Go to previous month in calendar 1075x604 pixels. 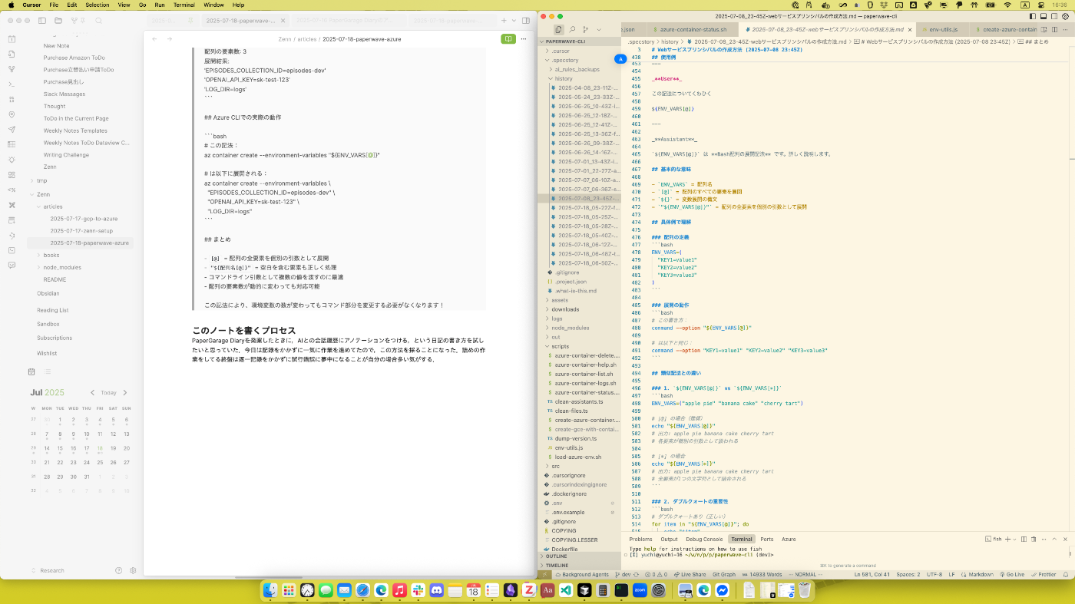[x=92, y=392]
